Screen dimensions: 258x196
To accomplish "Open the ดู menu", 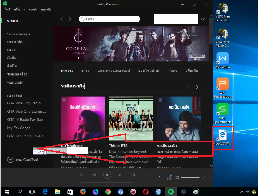I will point(24,9).
